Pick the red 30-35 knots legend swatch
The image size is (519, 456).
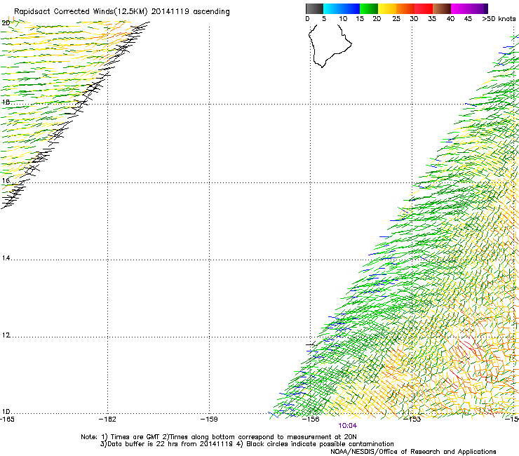(424, 8)
